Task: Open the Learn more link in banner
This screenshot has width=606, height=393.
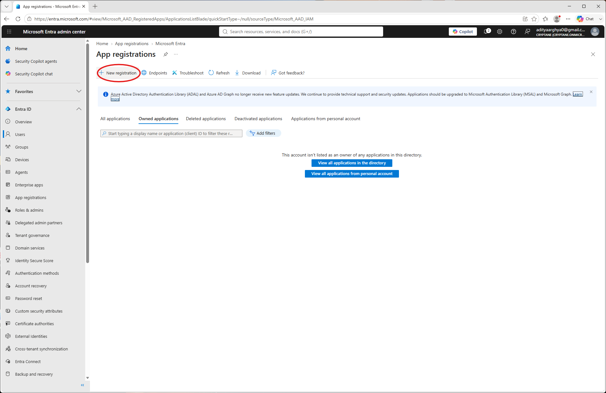Action: [578, 94]
